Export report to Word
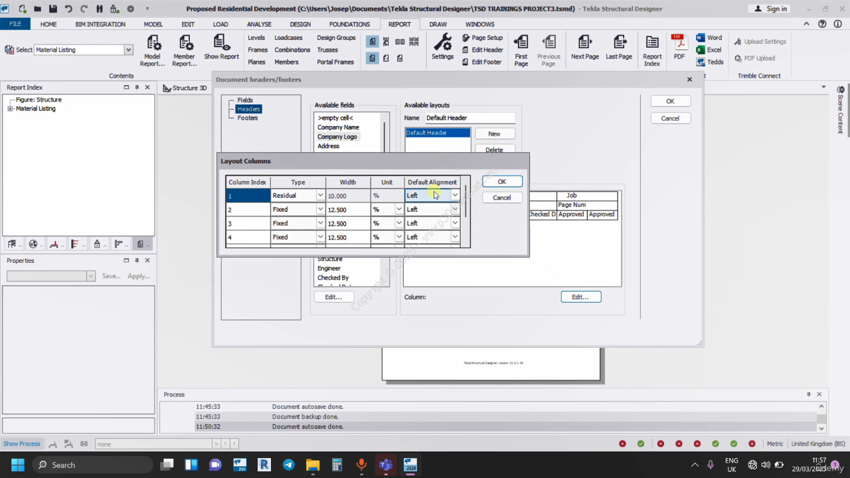 coord(709,38)
